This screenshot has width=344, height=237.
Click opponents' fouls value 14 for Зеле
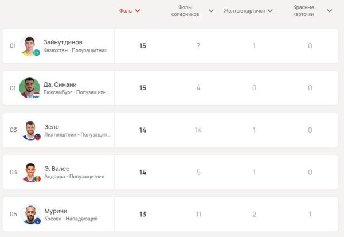point(198,130)
